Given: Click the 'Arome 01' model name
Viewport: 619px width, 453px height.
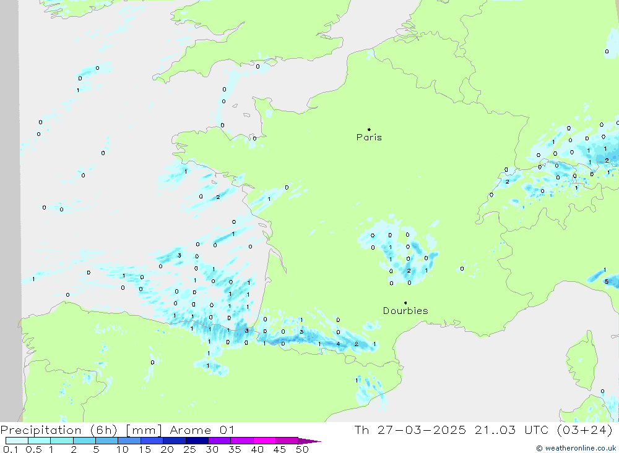Looking at the screenshot, I should pyautogui.click(x=202, y=430).
